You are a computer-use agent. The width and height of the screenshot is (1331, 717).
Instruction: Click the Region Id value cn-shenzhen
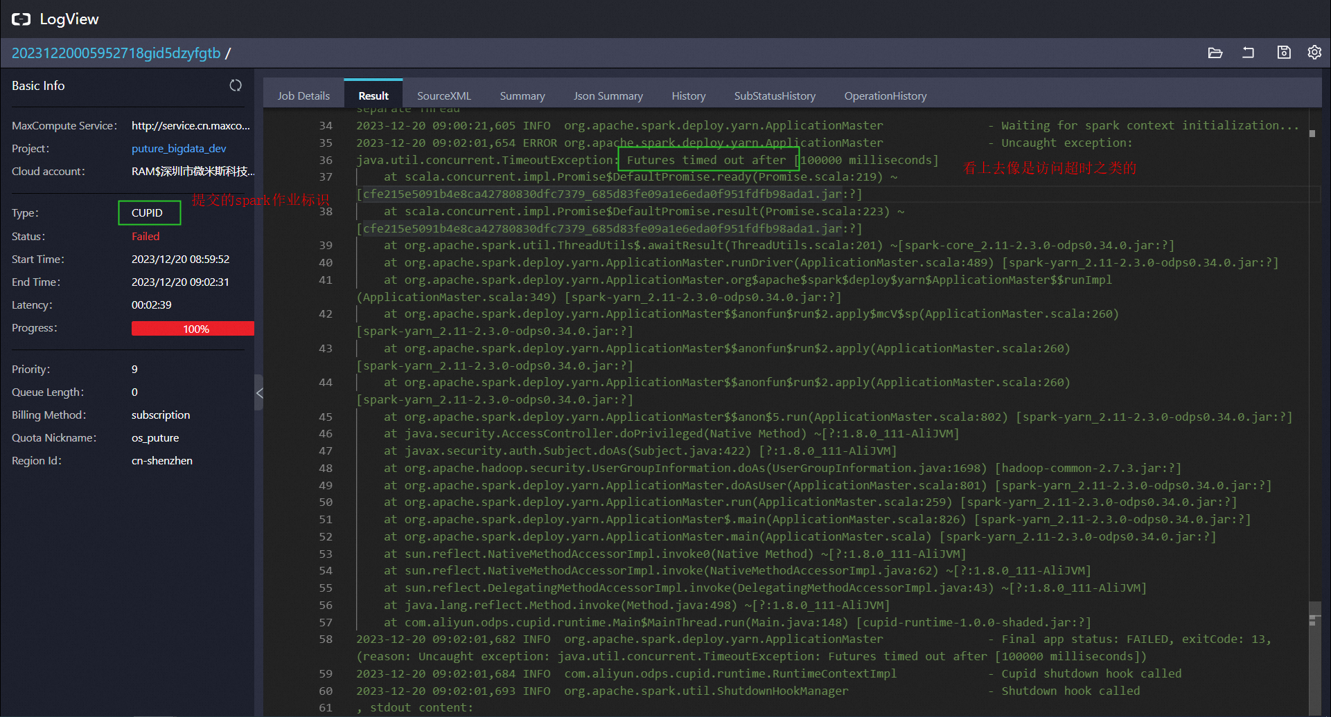click(162, 461)
